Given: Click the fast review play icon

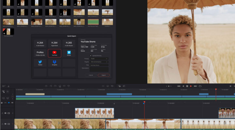Looking at the screenshot, I should (119, 86).
